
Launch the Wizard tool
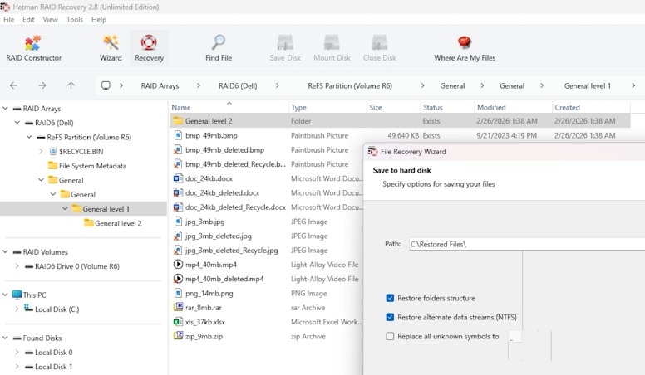coord(111,48)
